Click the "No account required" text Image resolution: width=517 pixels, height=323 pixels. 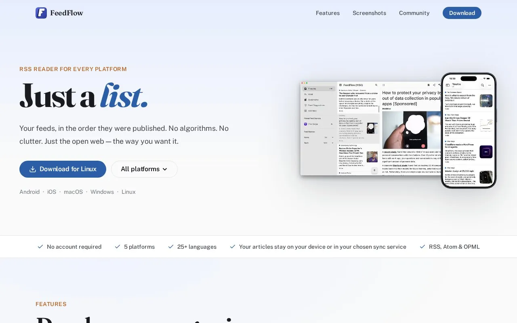[74, 247]
